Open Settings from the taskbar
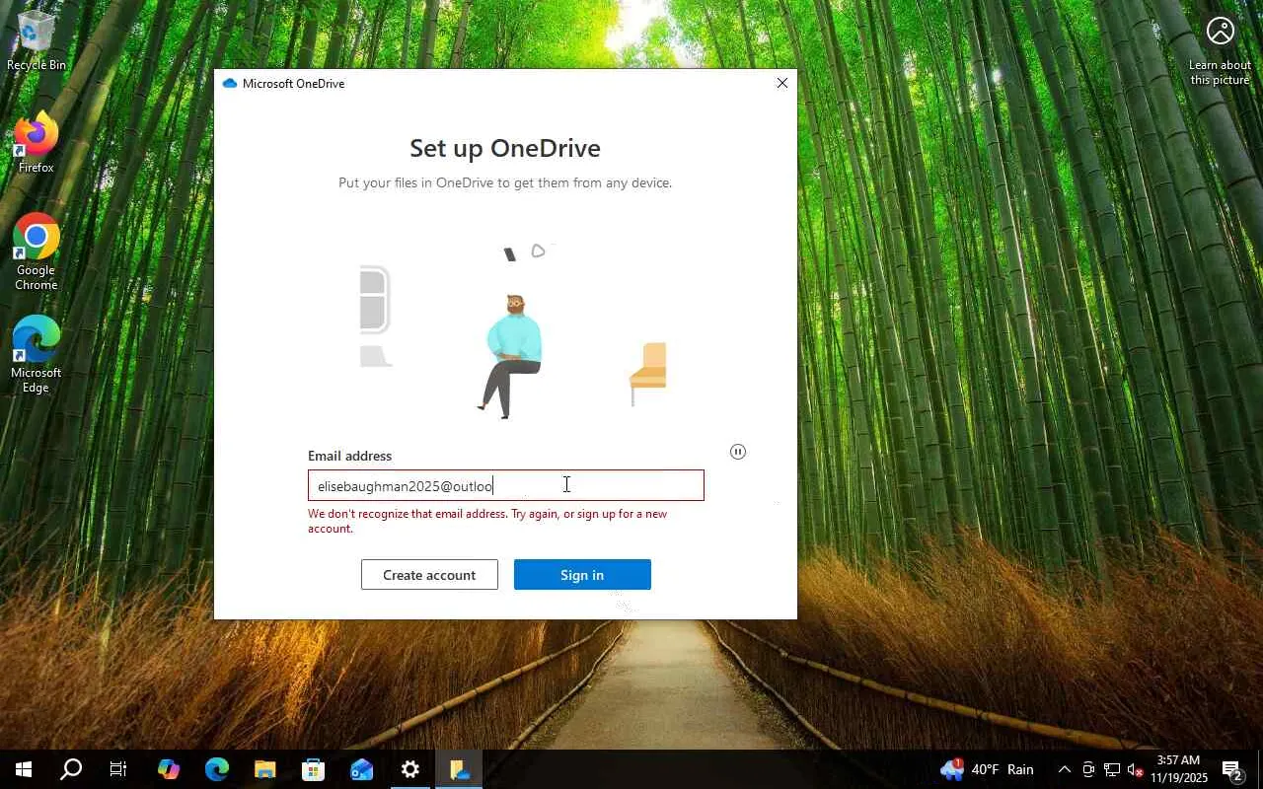1263x789 pixels. click(x=409, y=769)
